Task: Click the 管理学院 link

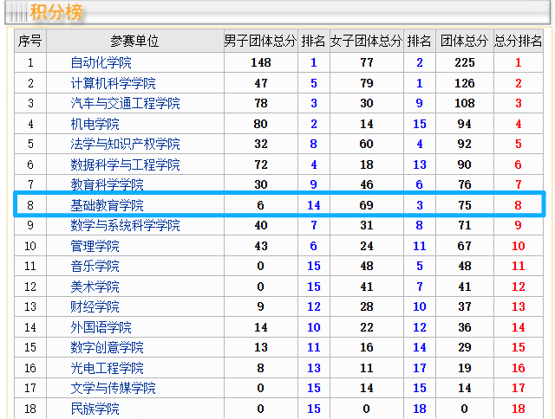Action: (95, 246)
